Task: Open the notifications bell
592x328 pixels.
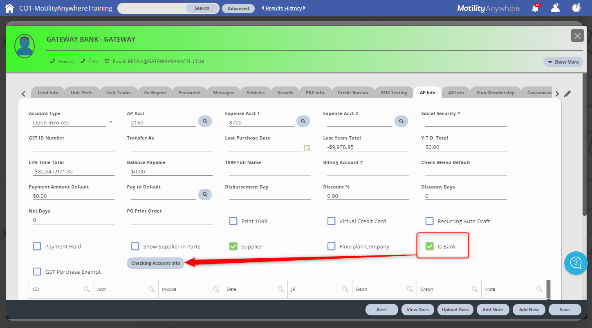Action: pos(535,8)
